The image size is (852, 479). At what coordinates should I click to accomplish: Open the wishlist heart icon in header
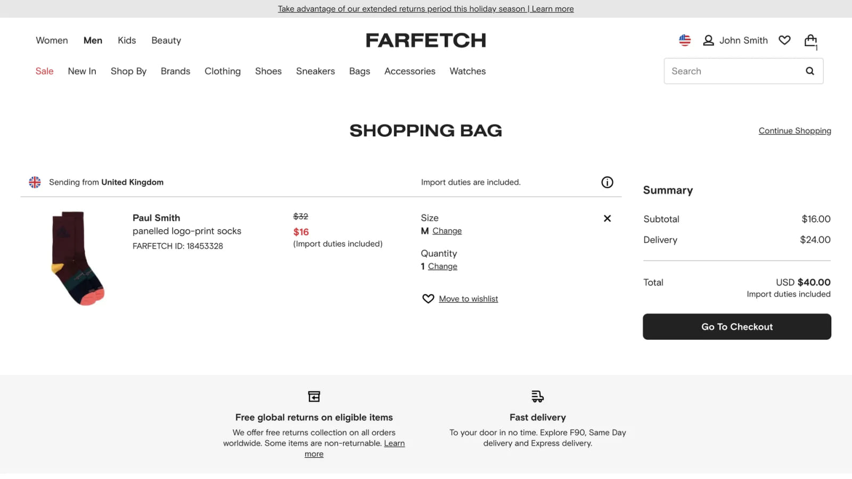(784, 40)
